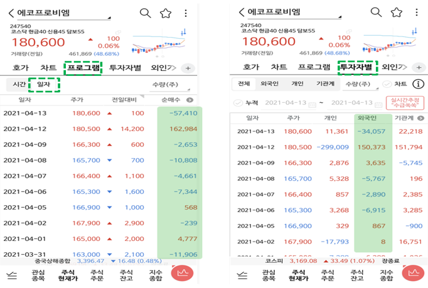Add tab with plus button, right screen
Image resolution: width=428 pixels, height=288 pixels.
[x=419, y=67]
